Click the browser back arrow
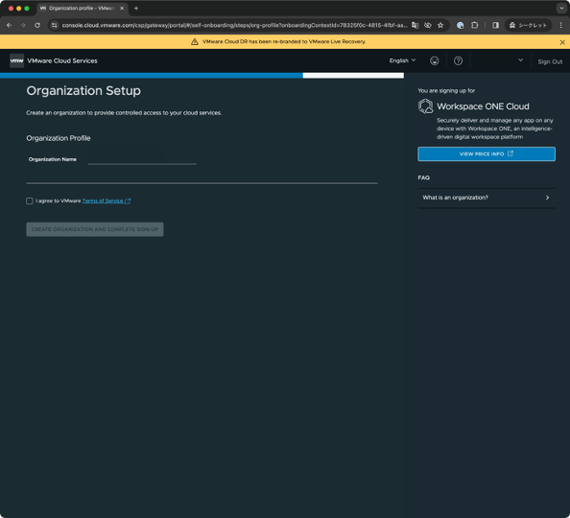 point(9,25)
